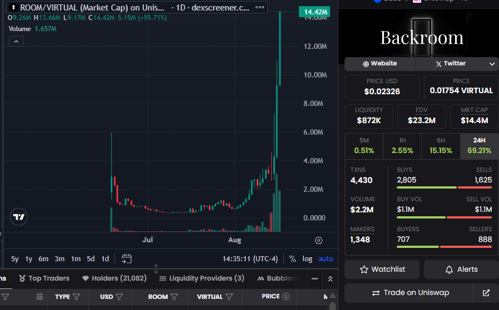Click the FDV $23.2M stat box
The width and height of the screenshot is (499, 310).
coord(422,116)
